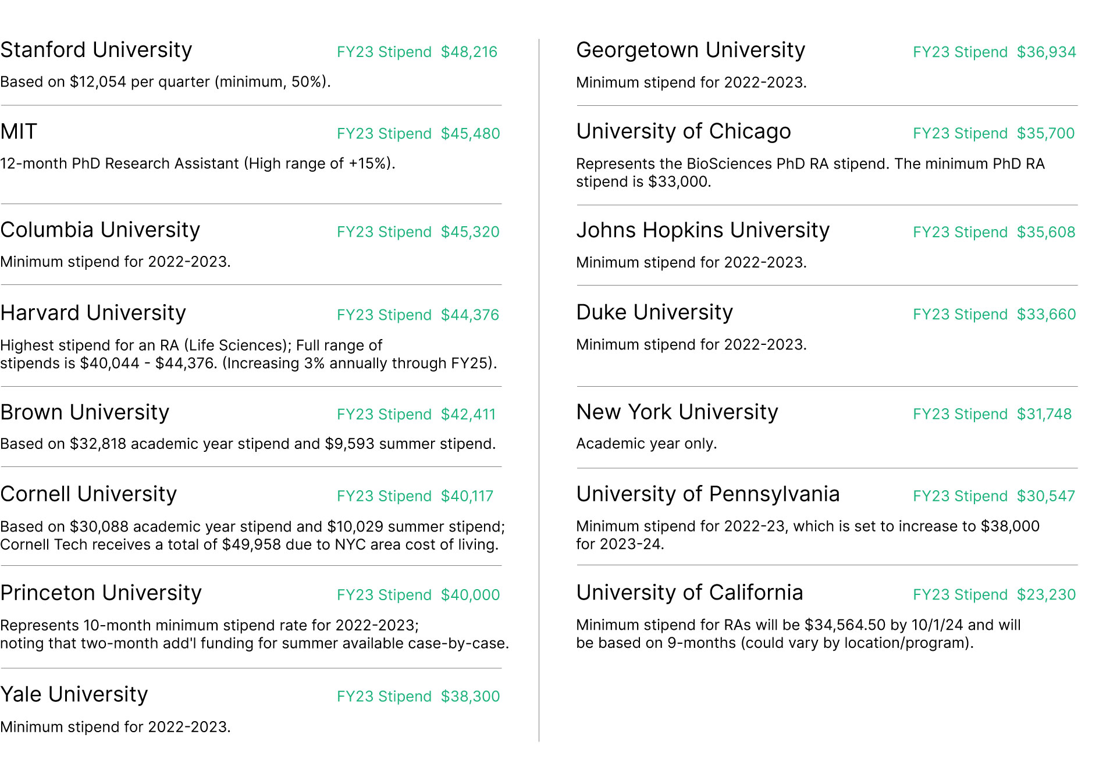Image resolution: width=1117 pixels, height=763 pixels.
Task: Select the Yale University heading
Action: (x=74, y=694)
